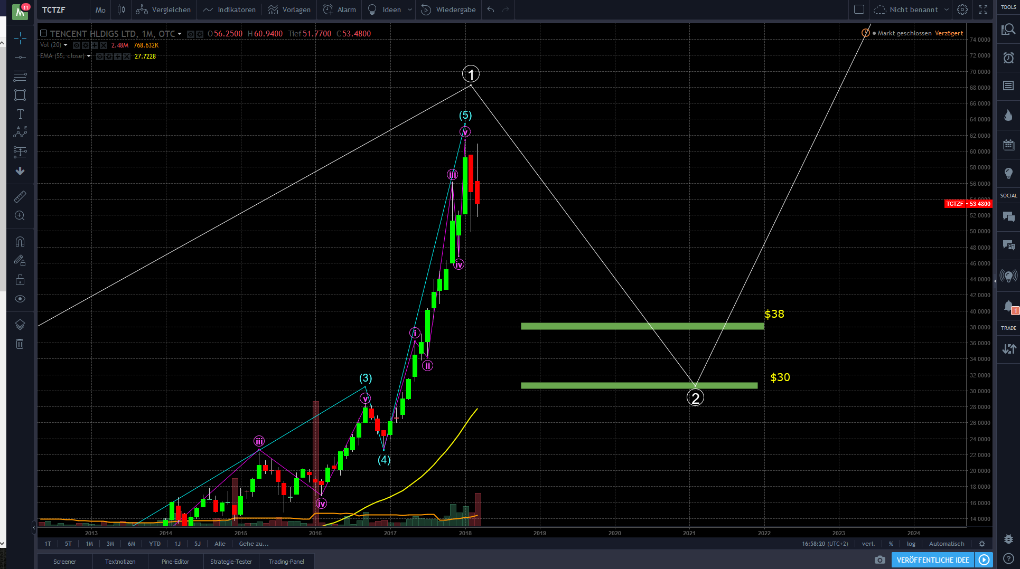Screen dimensions: 1020x569
Task: Open the private chat panel
Action: coord(1008,245)
